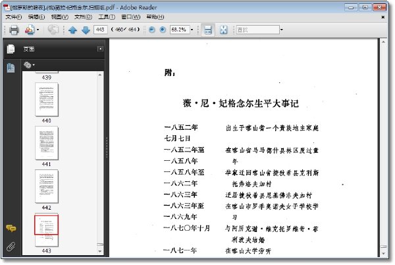The height and width of the screenshot is (265, 395).
Task: Open the zoom percentage dropdown
Action: click(x=192, y=30)
